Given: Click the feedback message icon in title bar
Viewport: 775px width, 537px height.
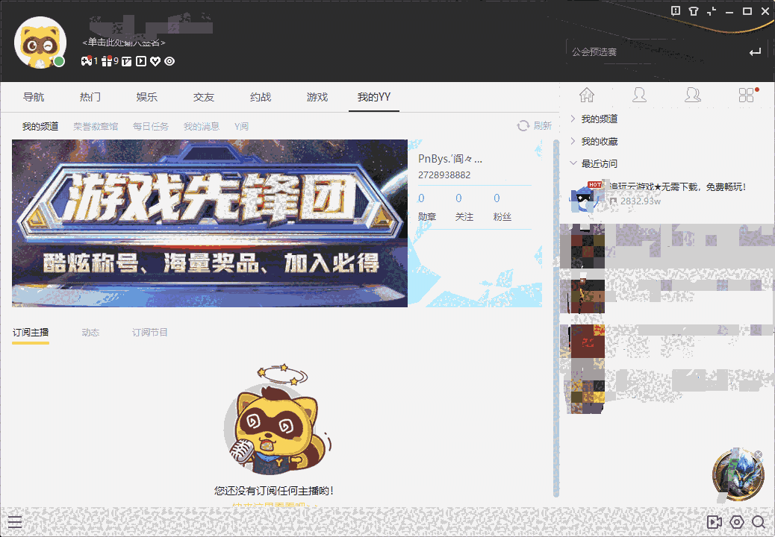Looking at the screenshot, I should [x=676, y=11].
